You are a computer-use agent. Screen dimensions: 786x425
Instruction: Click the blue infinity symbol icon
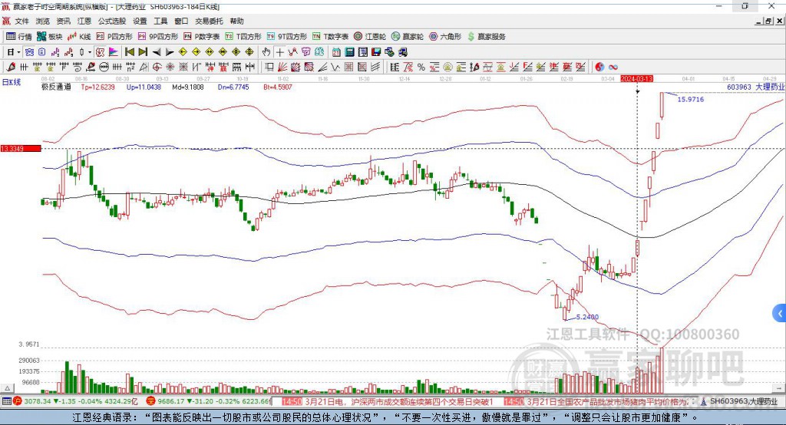(613, 67)
